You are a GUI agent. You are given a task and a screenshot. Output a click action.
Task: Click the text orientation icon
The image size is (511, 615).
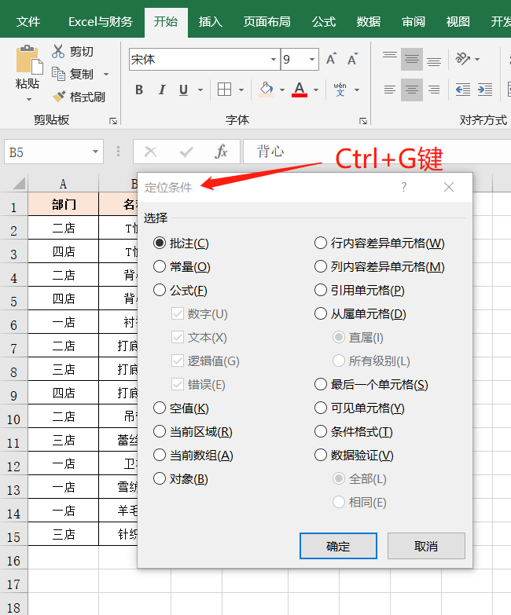tap(463, 59)
